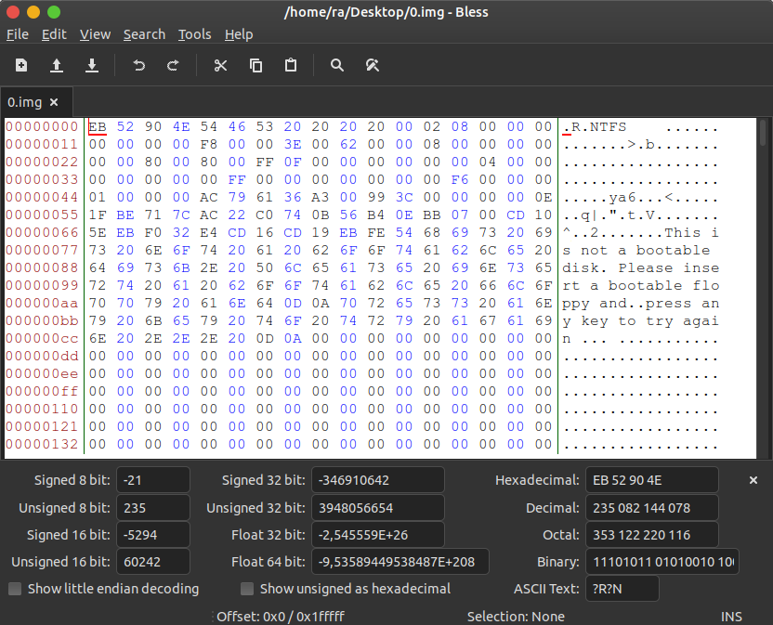Cut selection with the scissors icon
This screenshot has width=773, height=625.
point(220,65)
